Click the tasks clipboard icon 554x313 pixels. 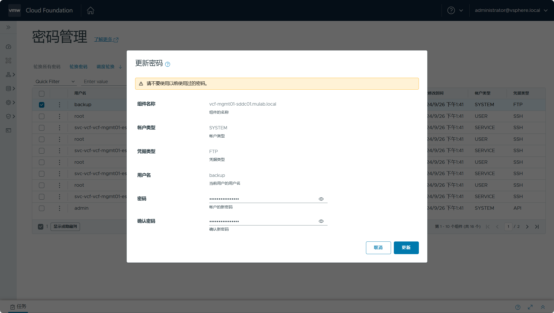(x=12, y=307)
